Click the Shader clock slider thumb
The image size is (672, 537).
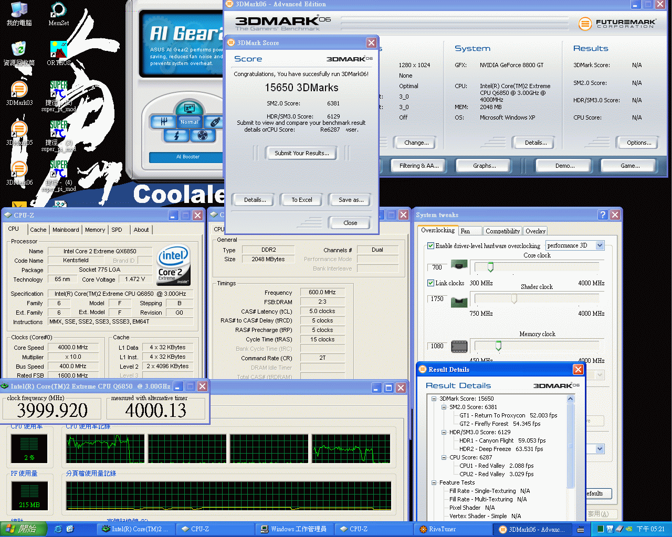point(514,298)
